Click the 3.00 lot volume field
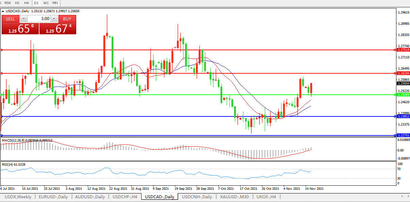 coord(39,19)
